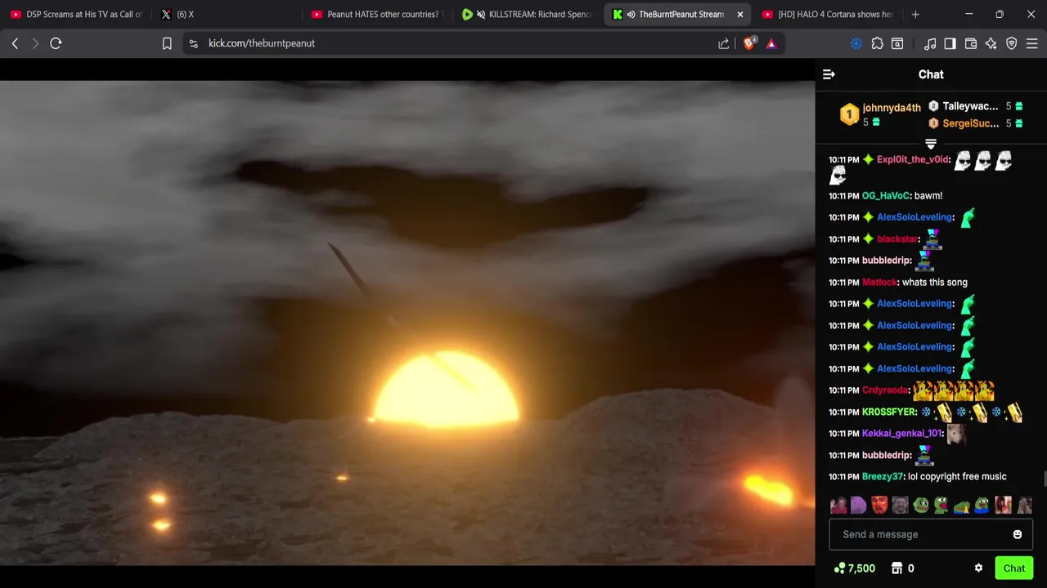The height and width of the screenshot is (588, 1047).
Task: Click username Matlock in chat
Action: [x=879, y=283]
